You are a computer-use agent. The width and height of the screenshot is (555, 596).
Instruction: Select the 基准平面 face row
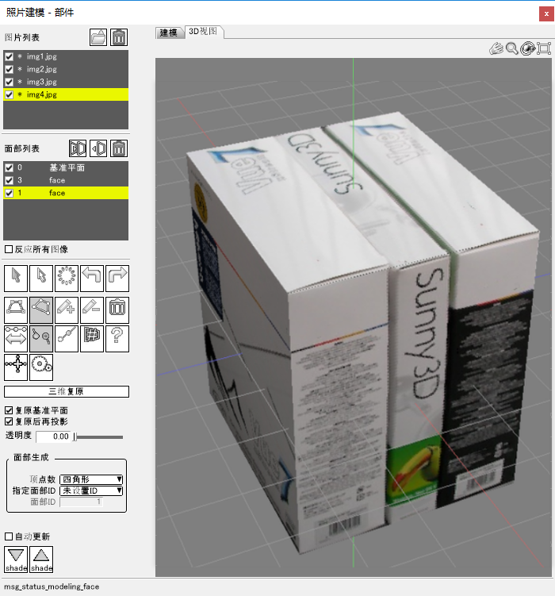(x=66, y=167)
